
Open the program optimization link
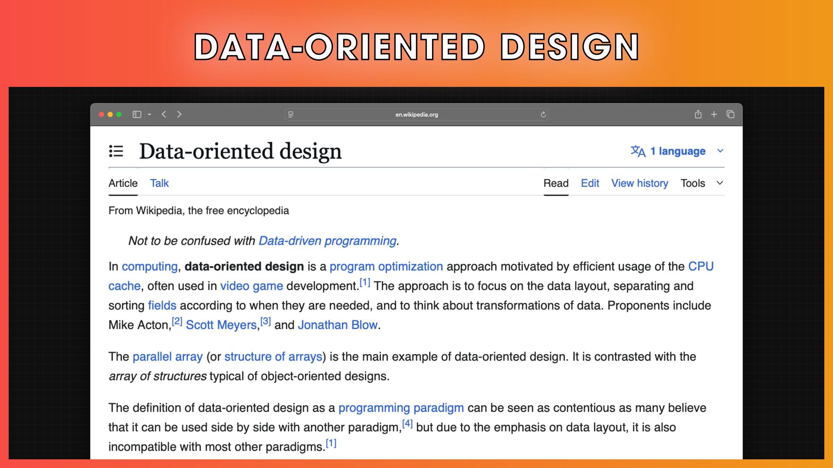tap(386, 266)
